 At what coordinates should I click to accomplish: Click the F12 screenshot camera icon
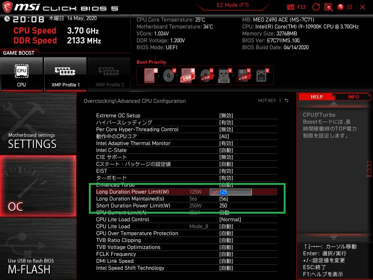[290, 7]
